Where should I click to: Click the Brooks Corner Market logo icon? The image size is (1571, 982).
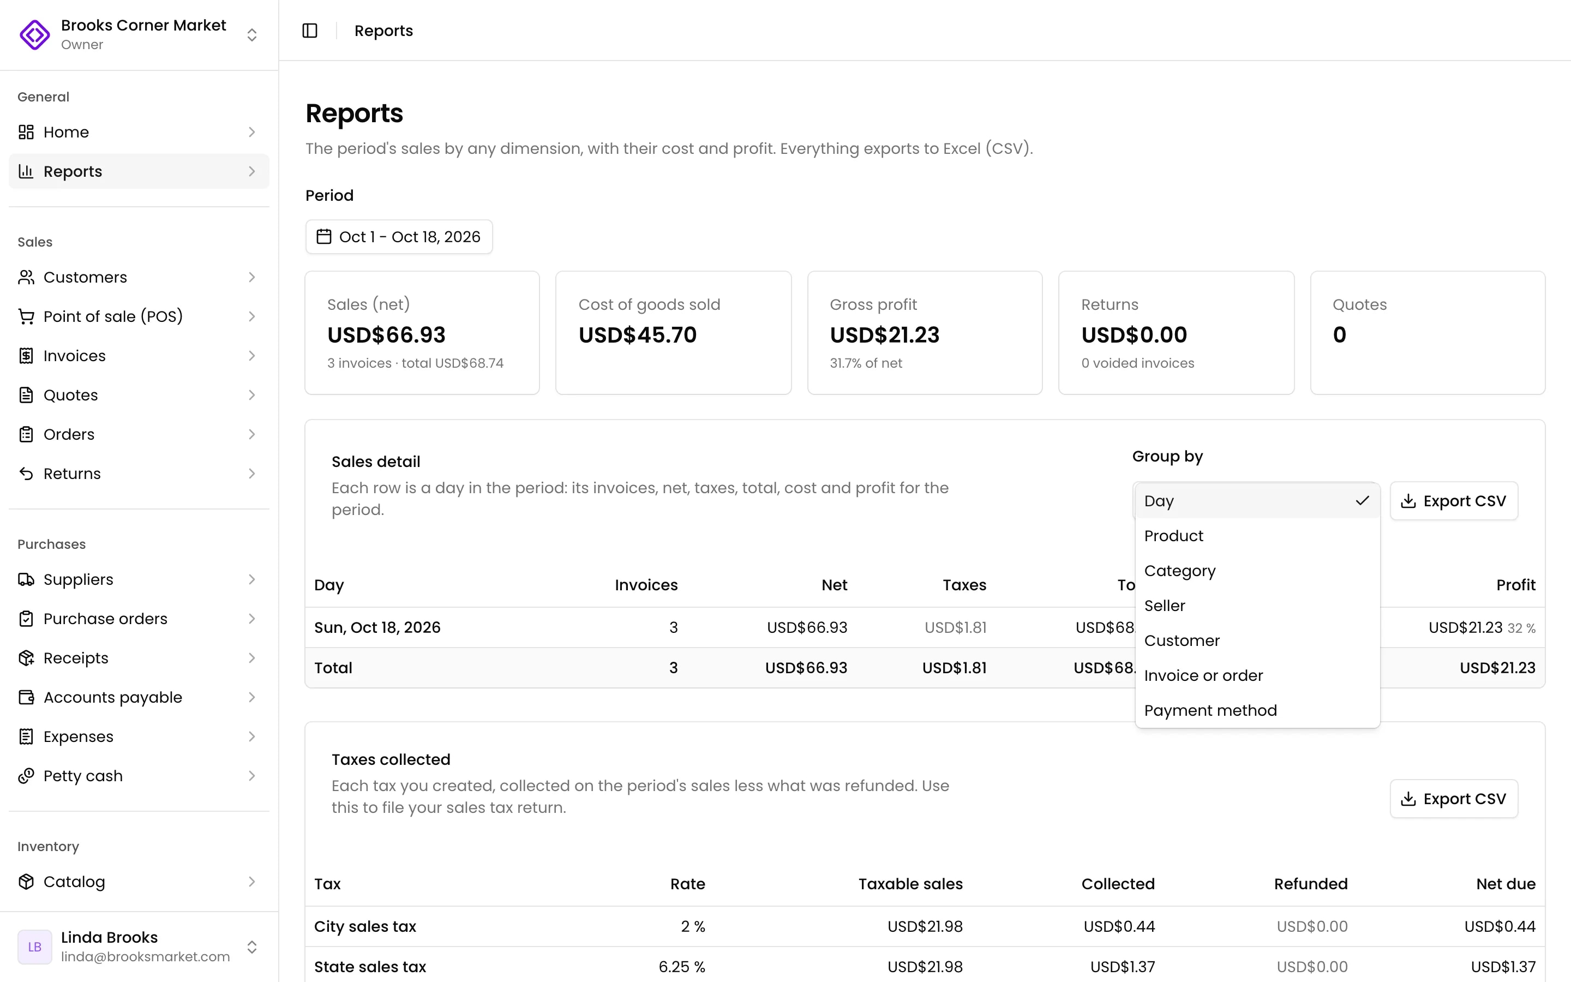tap(34, 34)
